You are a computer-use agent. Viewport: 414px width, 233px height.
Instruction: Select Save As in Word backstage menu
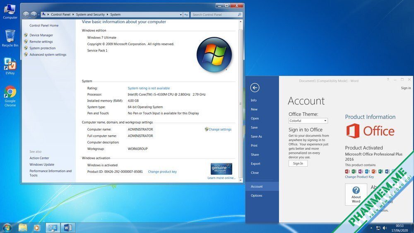click(x=256, y=136)
